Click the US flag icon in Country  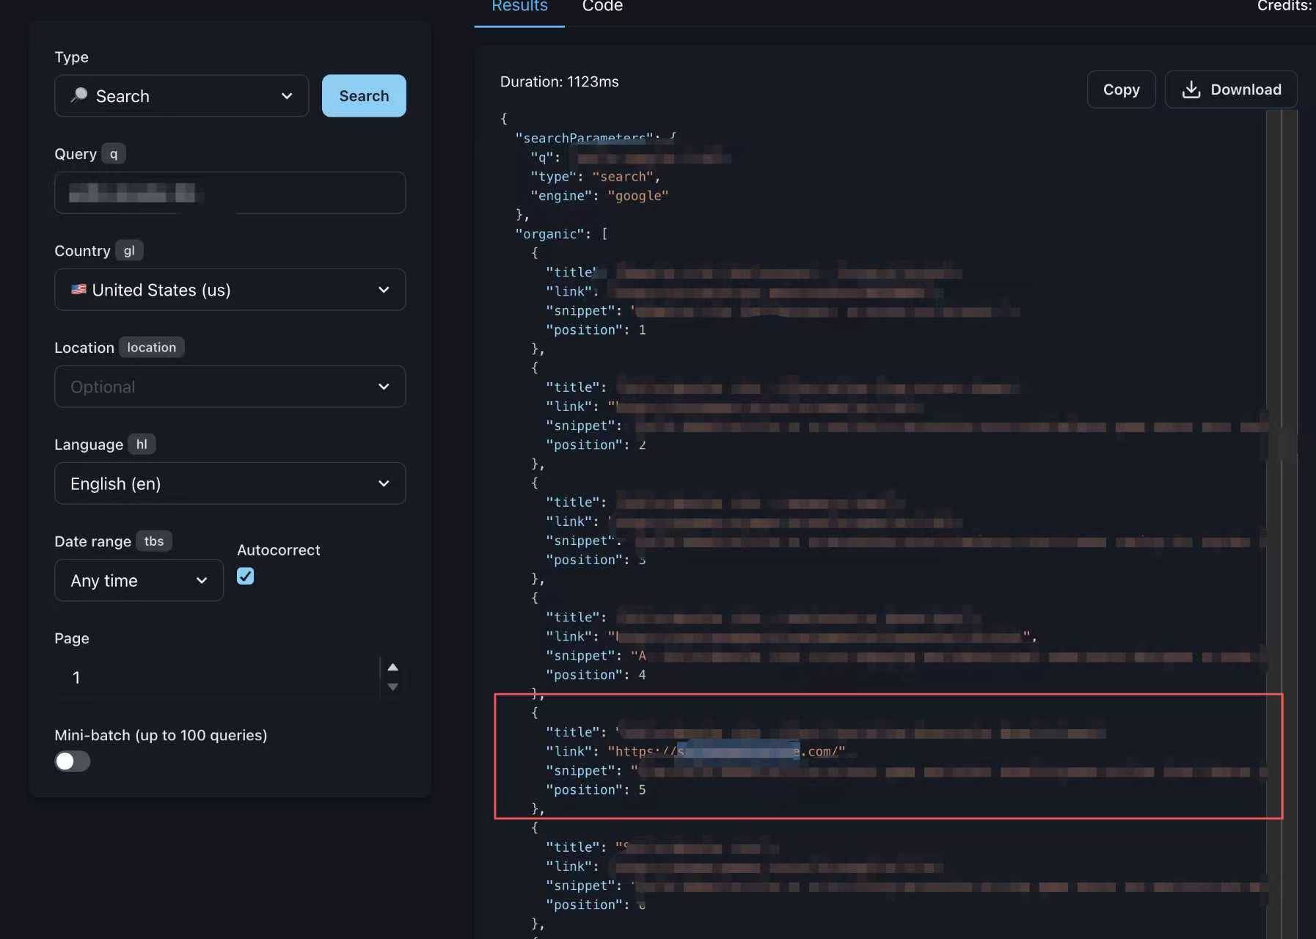pyautogui.click(x=78, y=289)
